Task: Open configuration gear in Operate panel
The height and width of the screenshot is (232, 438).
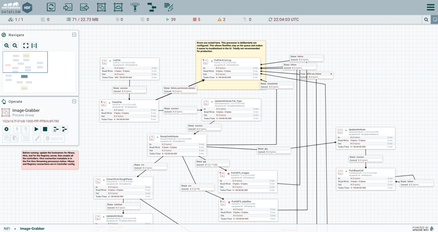Action: (7, 129)
